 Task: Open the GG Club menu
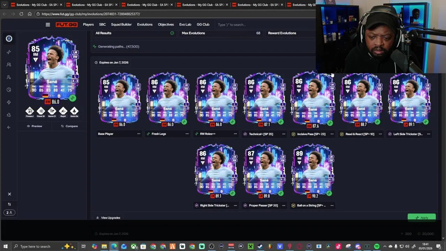(203, 25)
